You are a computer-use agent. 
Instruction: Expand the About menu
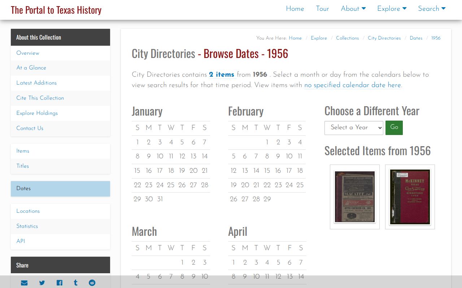tap(353, 9)
